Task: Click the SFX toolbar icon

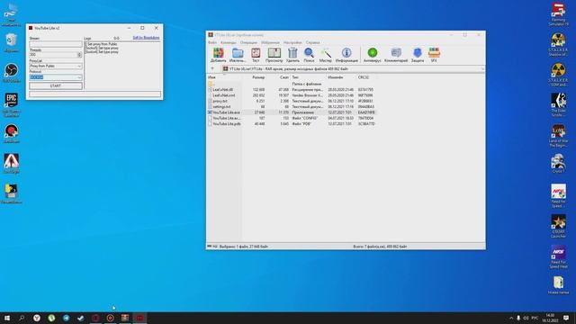Action: click(x=434, y=55)
